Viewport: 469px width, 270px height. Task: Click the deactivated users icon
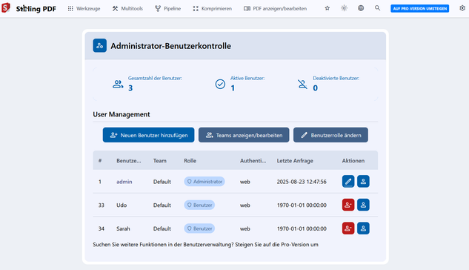click(303, 84)
